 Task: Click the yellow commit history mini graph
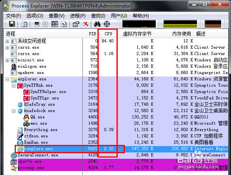click(180, 24)
